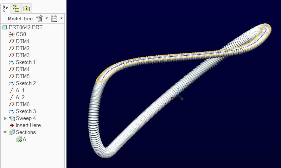Expand the Sweep 4 feature node
Screen dimensions: 281x168
tap(5, 118)
